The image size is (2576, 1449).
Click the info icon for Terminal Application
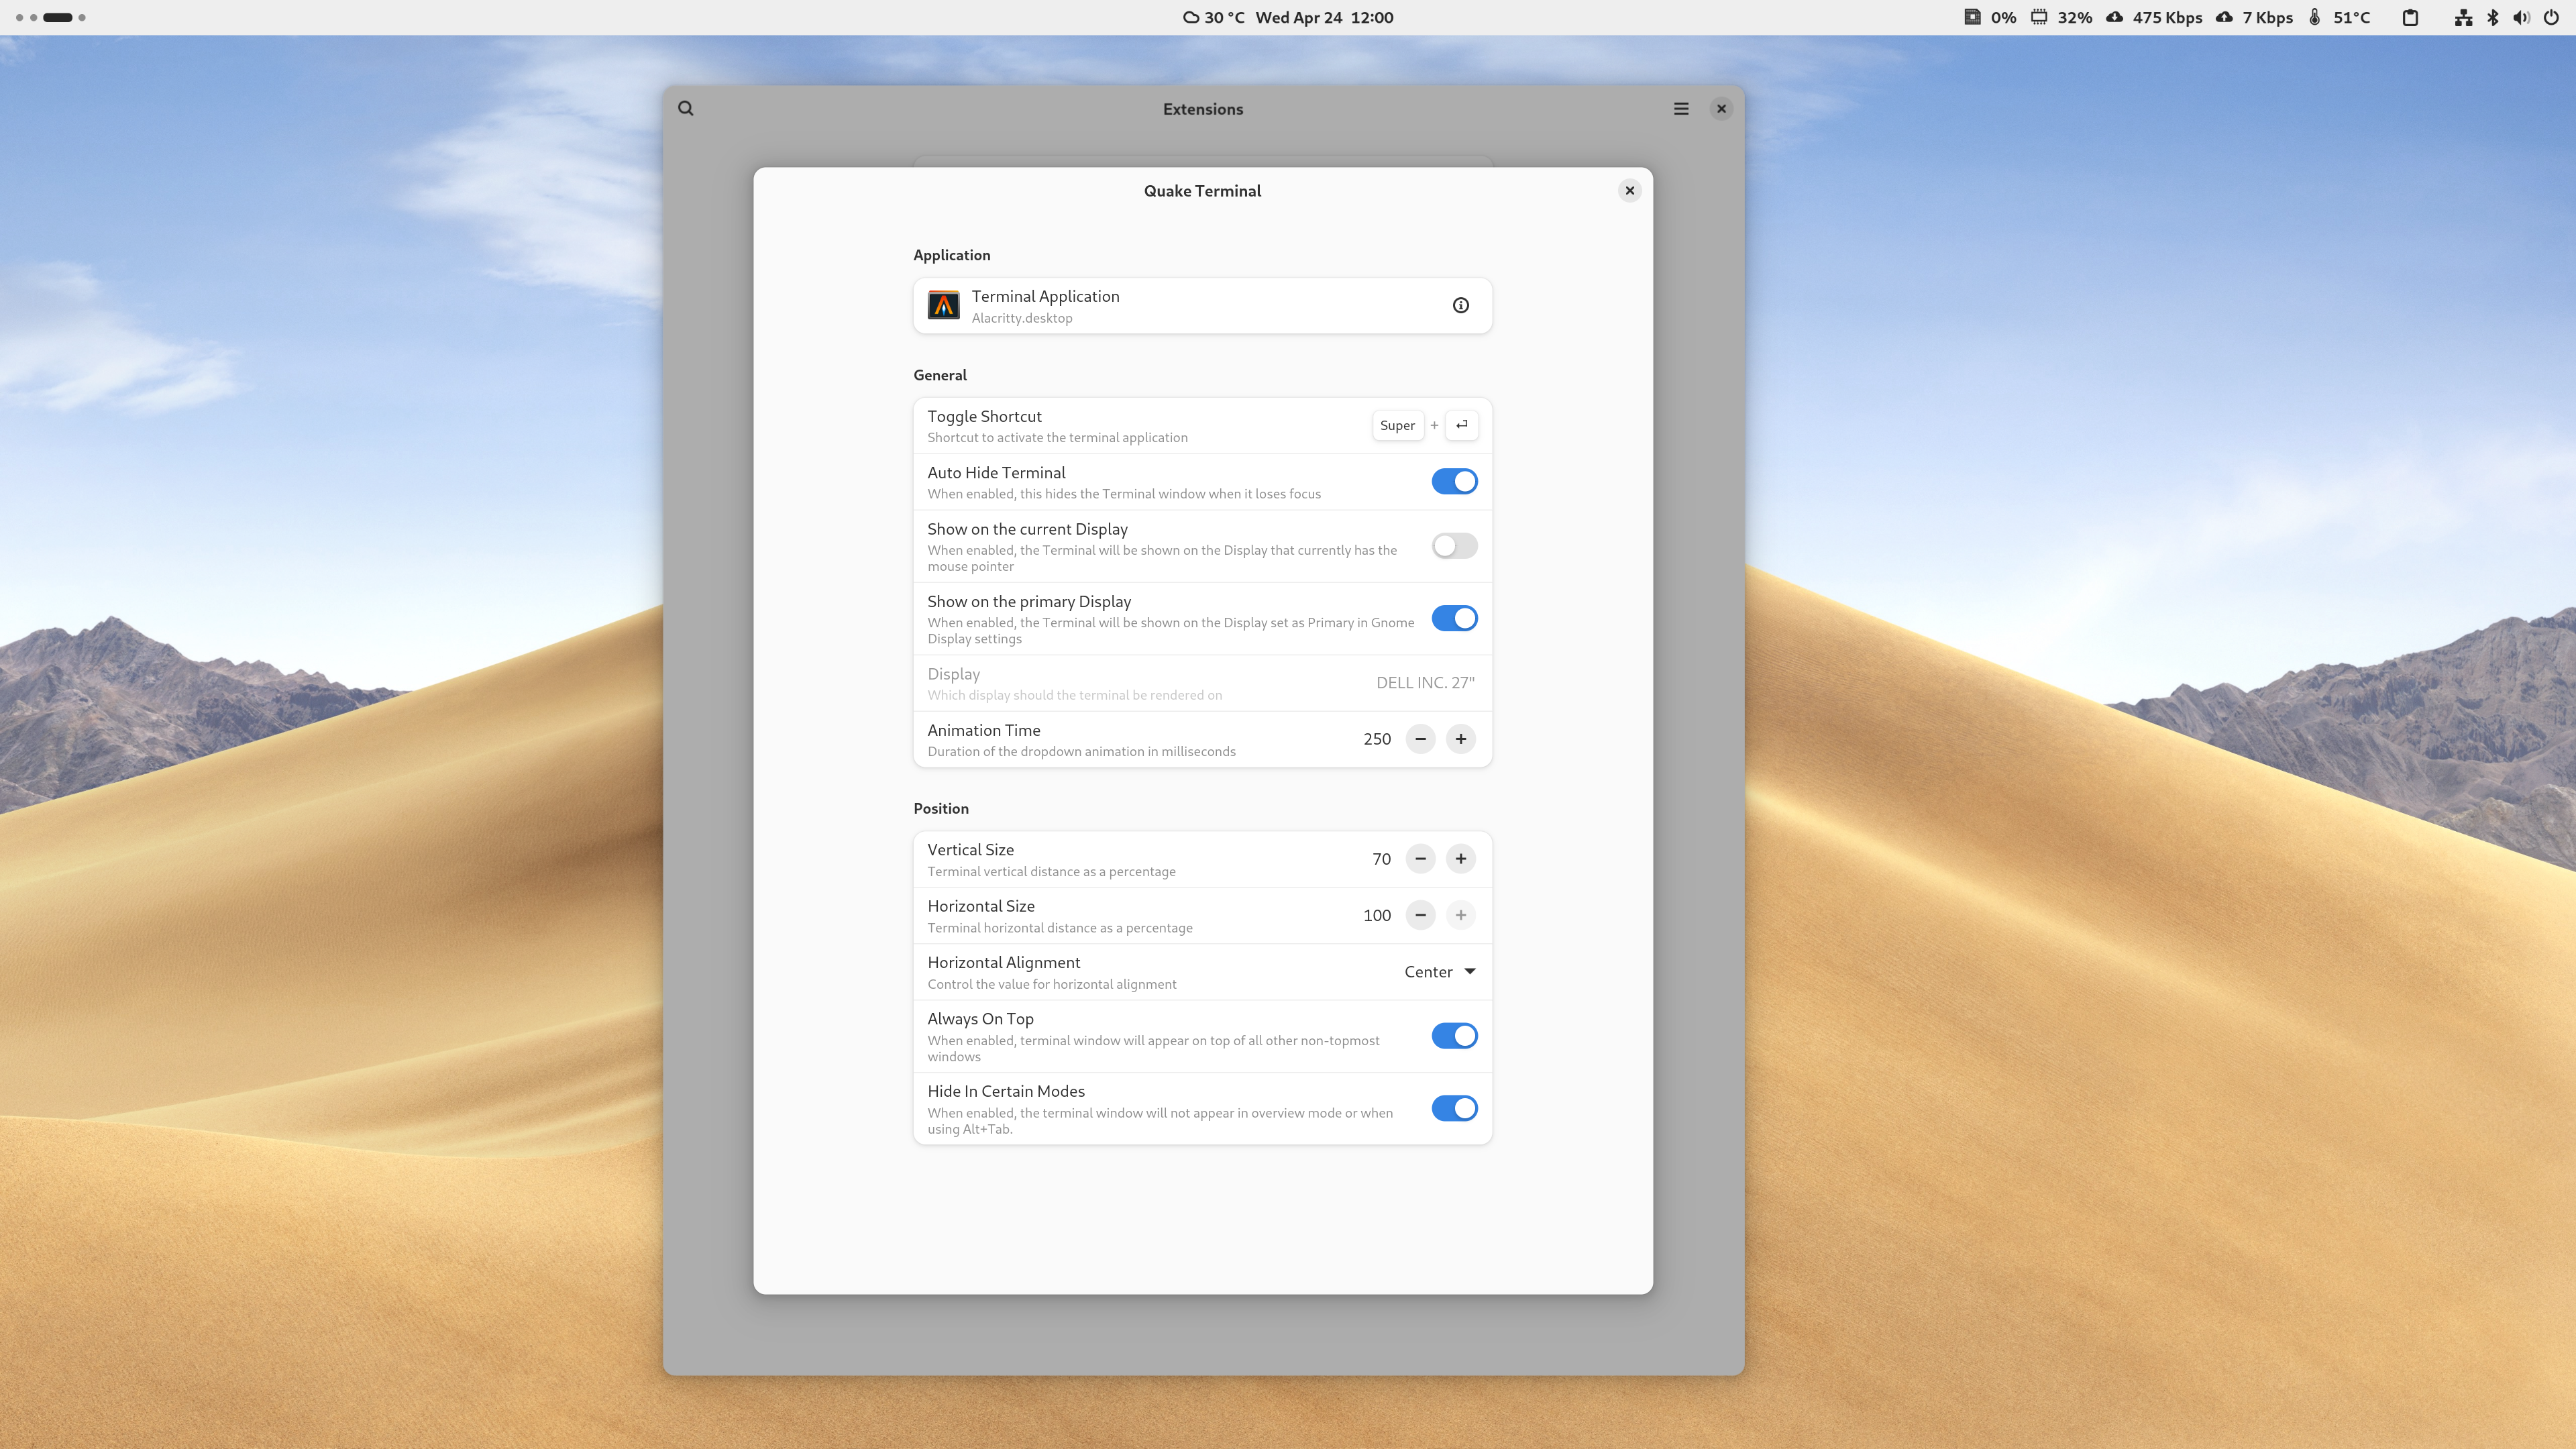coord(1460,305)
